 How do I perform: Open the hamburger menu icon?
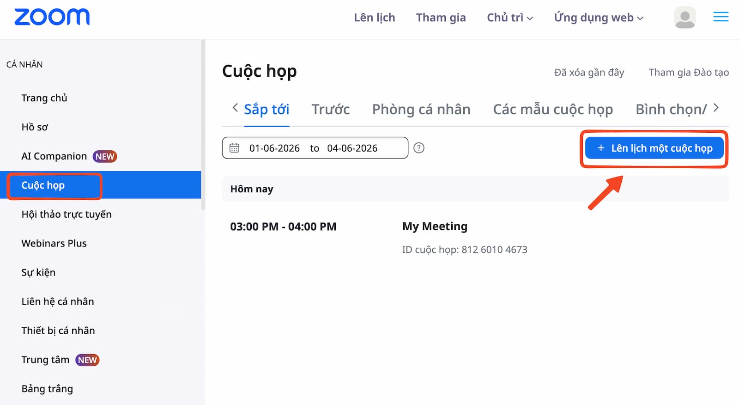click(x=721, y=17)
